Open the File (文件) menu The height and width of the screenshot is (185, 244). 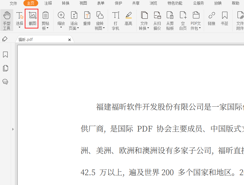point(13,3)
